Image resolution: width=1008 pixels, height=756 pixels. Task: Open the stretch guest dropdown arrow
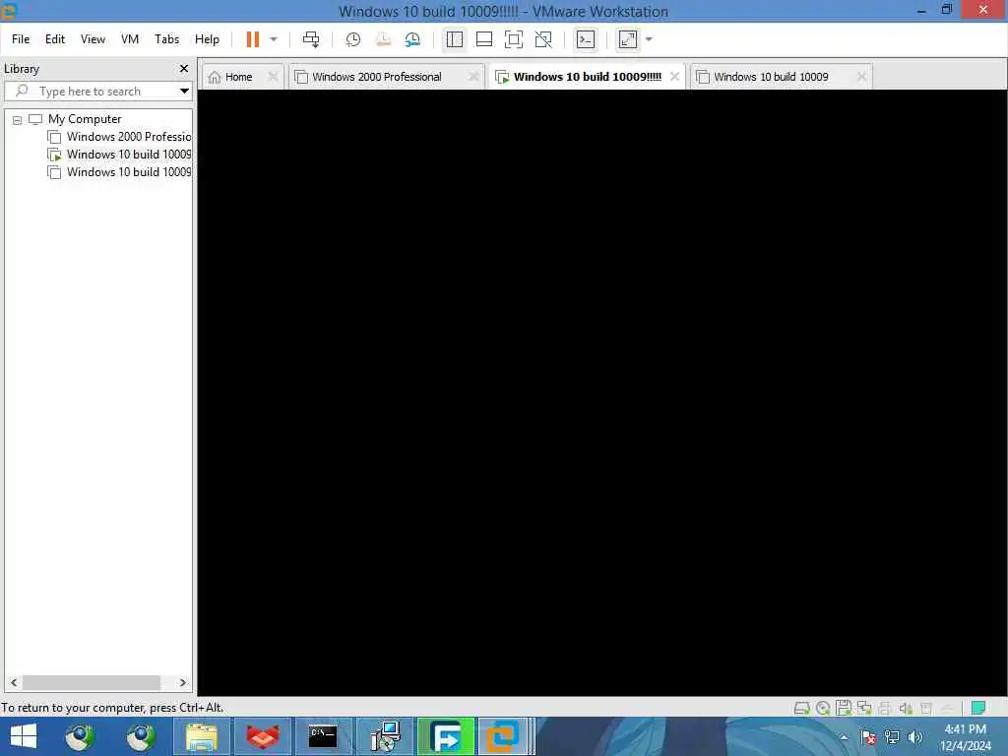pos(650,39)
